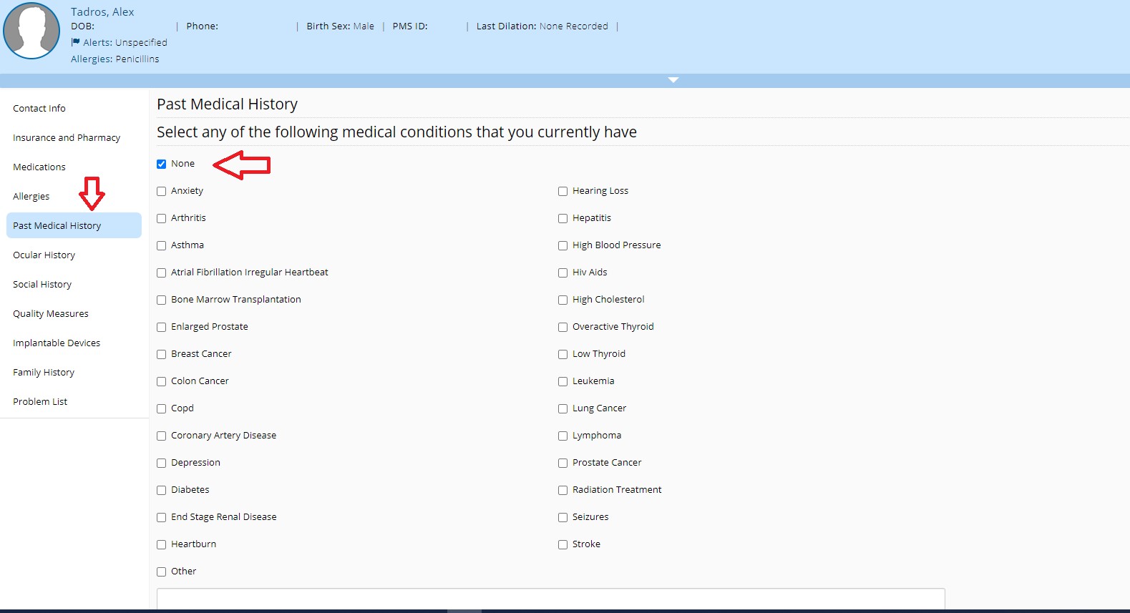Select the Colon Cancer checkbox
The width and height of the screenshot is (1130, 613).
162,381
